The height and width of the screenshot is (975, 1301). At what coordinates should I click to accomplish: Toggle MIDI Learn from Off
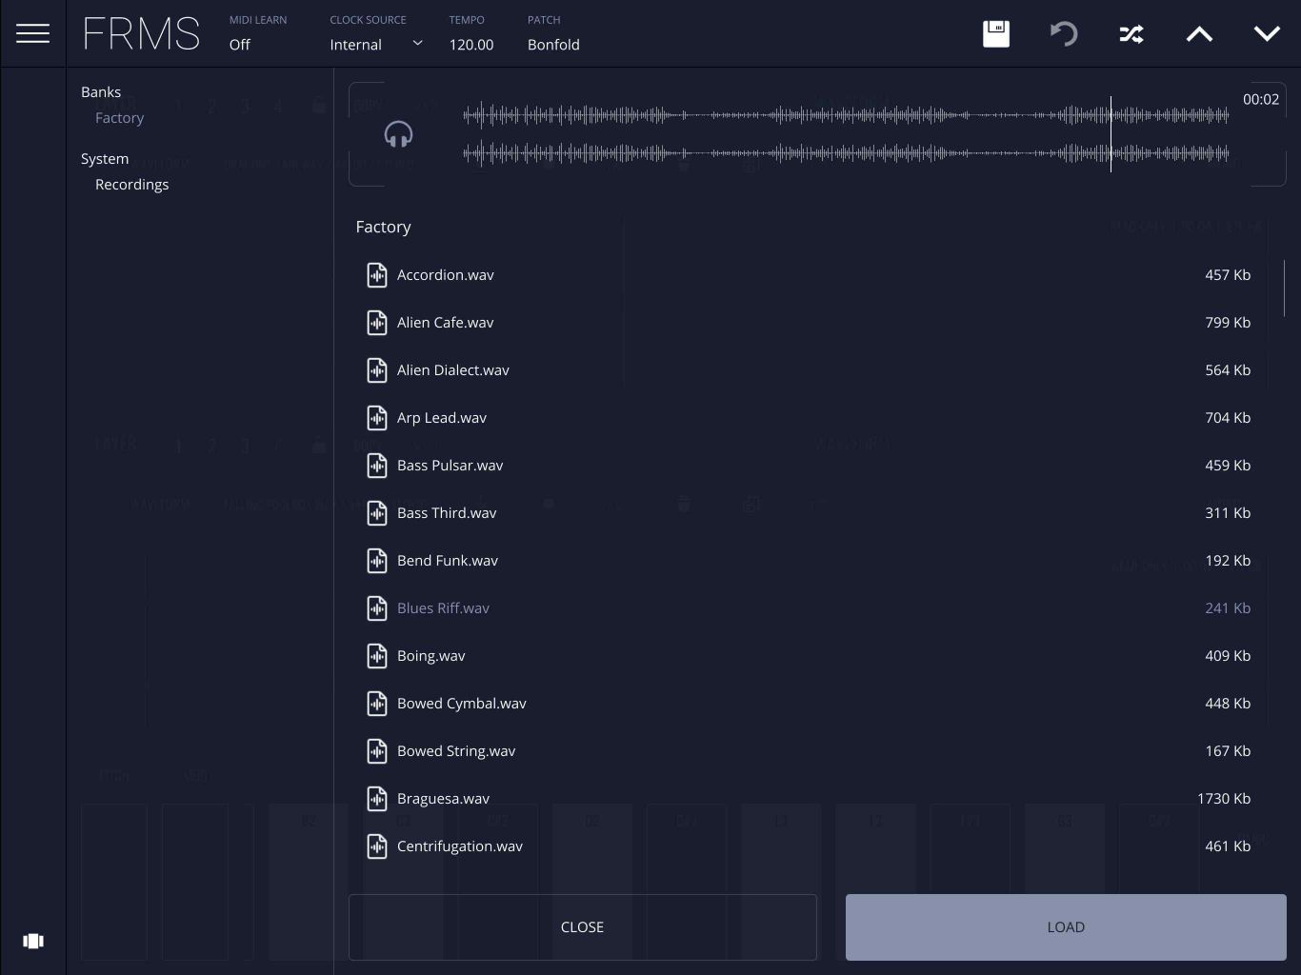tap(239, 44)
